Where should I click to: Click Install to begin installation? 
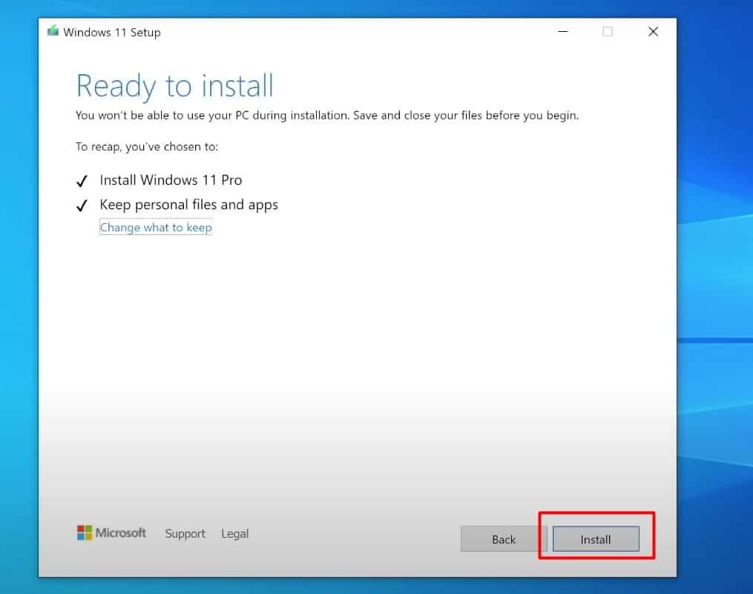click(595, 539)
